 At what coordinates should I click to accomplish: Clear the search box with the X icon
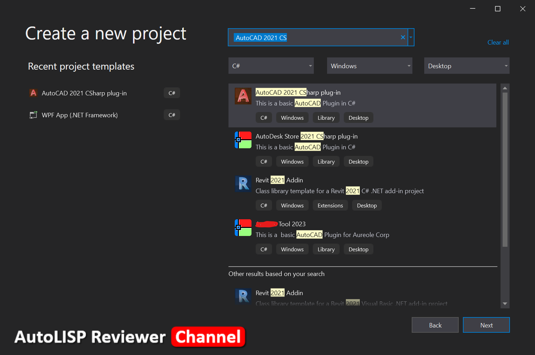click(x=403, y=37)
